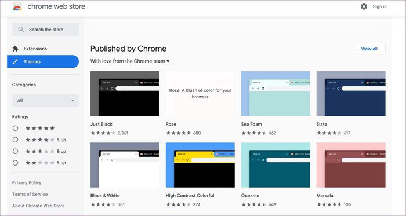The image size is (406, 216).
Task: Select the 2 stars & up filter
Action: pyautogui.click(x=15, y=163)
